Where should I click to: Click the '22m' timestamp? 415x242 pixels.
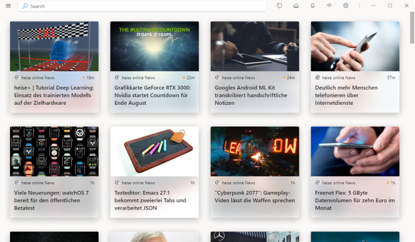[191, 78]
